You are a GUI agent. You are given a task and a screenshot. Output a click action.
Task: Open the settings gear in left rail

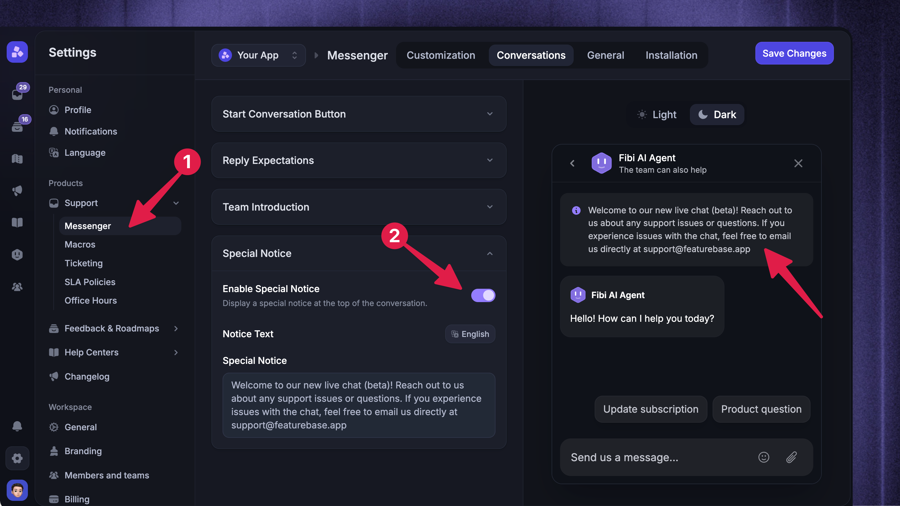point(17,458)
